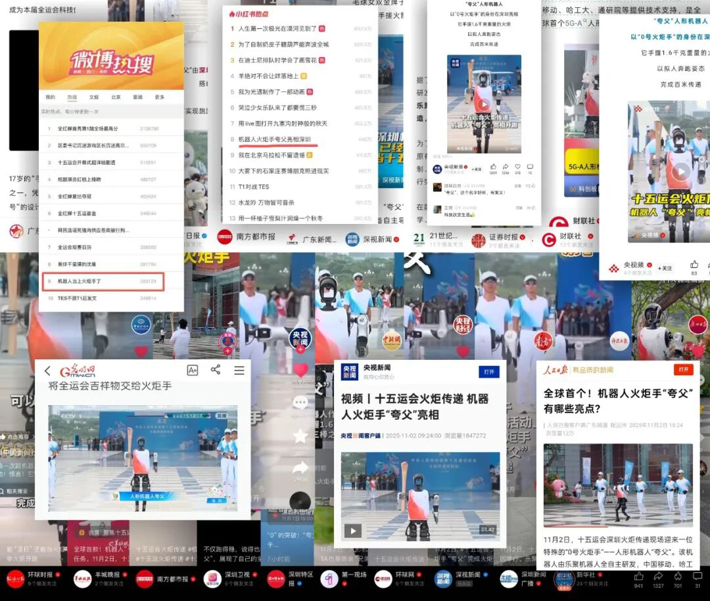Viewport: 710px width, 601px height.
Task: Tap the red heart like icon
Action: (x=300, y=370)
